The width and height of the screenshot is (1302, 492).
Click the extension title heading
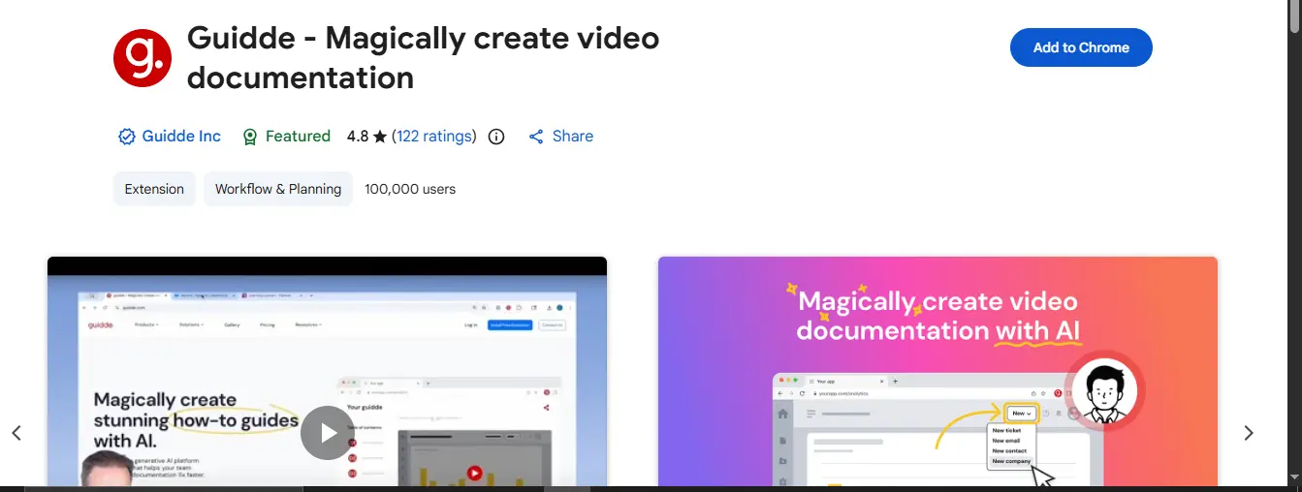(x=424, y=57)
